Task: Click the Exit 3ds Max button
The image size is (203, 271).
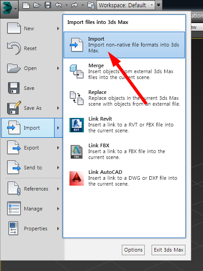Action: pyautogui.click(x=168, y=250)
